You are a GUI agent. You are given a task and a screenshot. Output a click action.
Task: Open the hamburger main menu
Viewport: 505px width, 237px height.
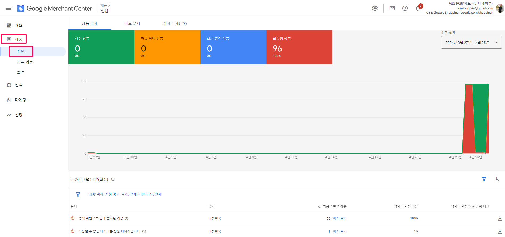tap(9, 8)
